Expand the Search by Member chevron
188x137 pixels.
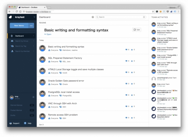34,51
